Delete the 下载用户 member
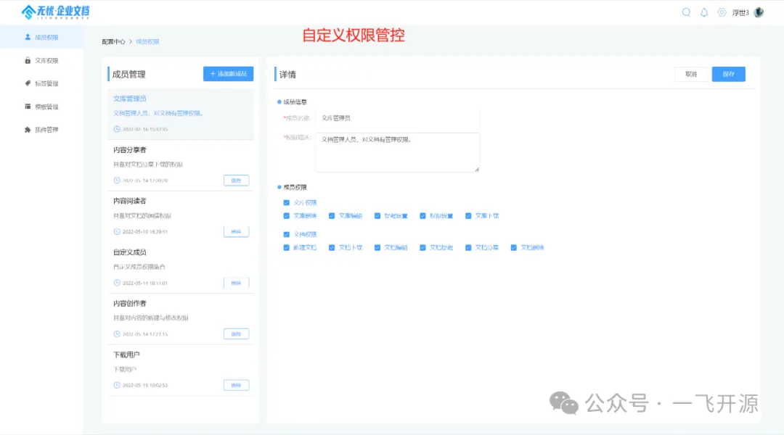Screen dimensions: 784x435 point(236,385)
